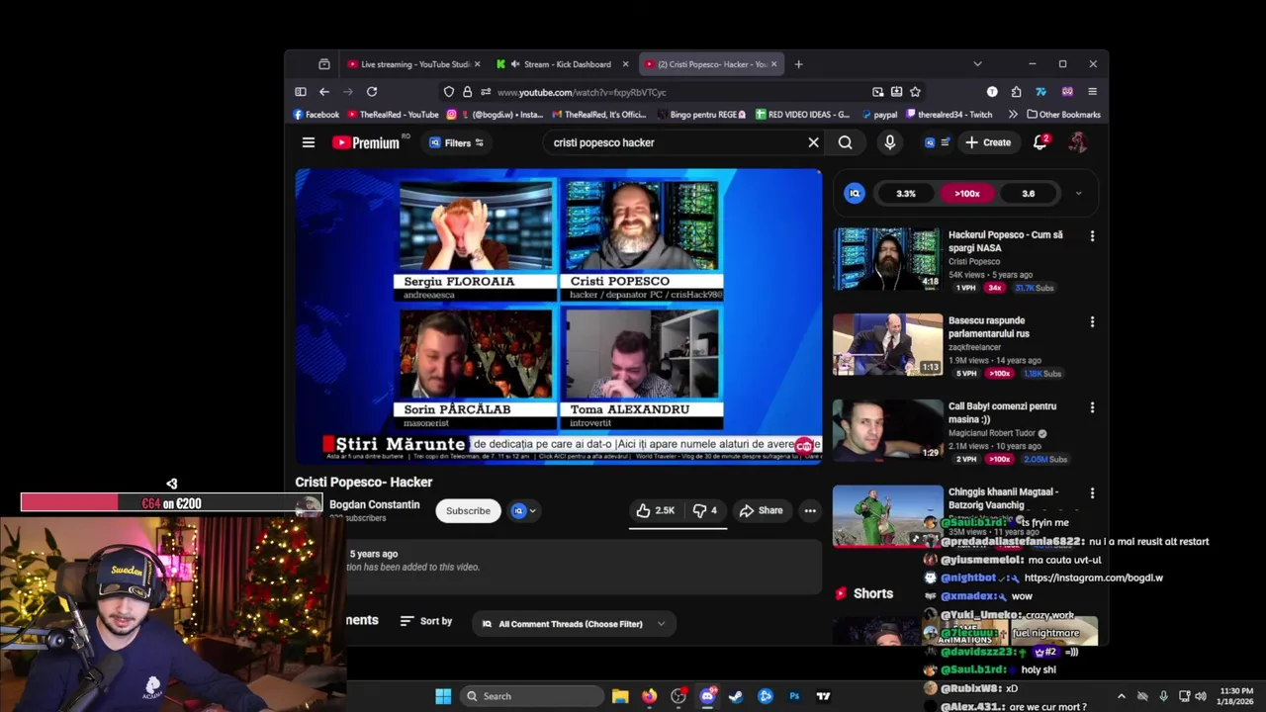Open TradingView from taskbar

click(x=823, y=696)
